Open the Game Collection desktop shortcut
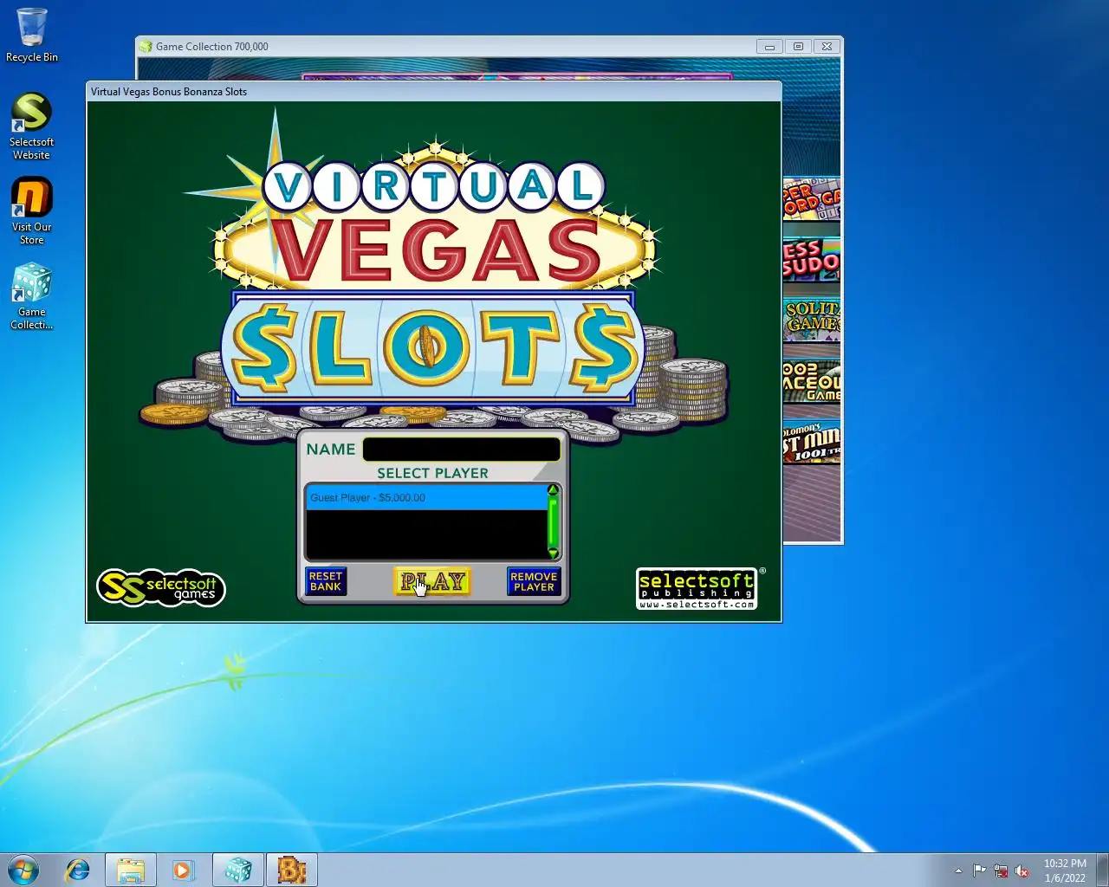1109x887 pixels. pyautogui.click(x=31, y=297)
